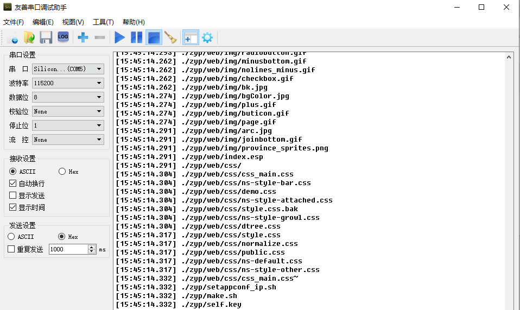Image resolution: width=520 pixels, height=310 pixels.
Task: Expand the stop bits 1 dropdown
Action: coord(68,125)
